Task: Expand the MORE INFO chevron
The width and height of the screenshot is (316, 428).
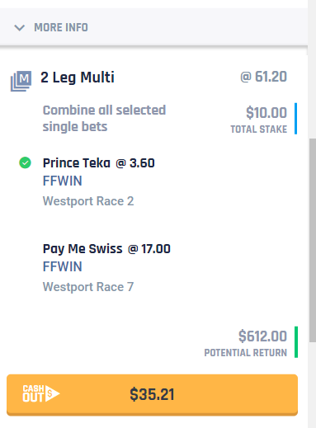Action: click(20, 27)
